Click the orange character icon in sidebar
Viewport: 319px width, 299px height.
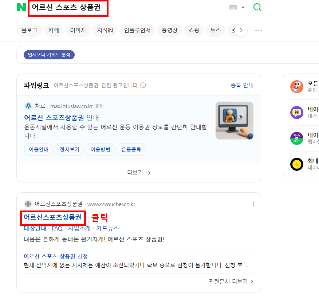click(297, 87)
